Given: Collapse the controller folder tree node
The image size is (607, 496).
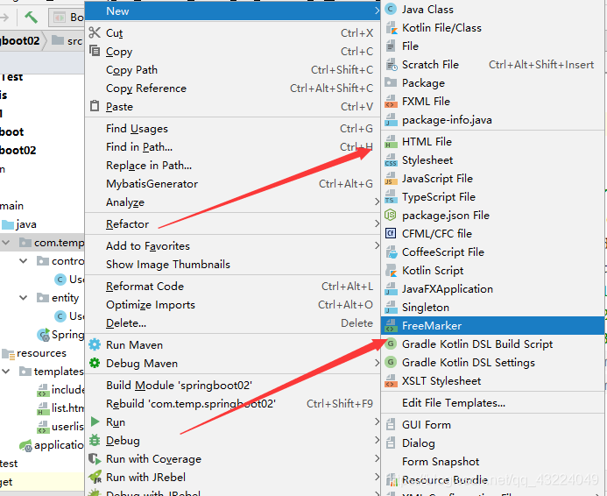Looking at the screenshot, I should click(24, 261).
